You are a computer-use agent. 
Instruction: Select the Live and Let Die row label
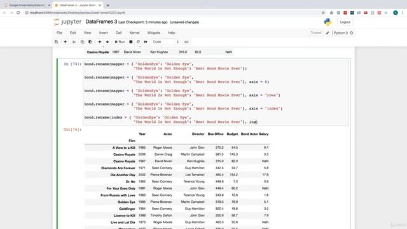click(123, 222)
